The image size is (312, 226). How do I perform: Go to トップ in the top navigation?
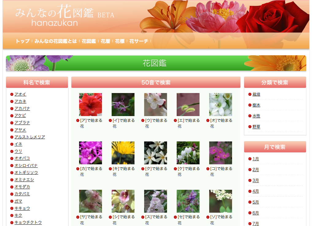tap(21, 41)
